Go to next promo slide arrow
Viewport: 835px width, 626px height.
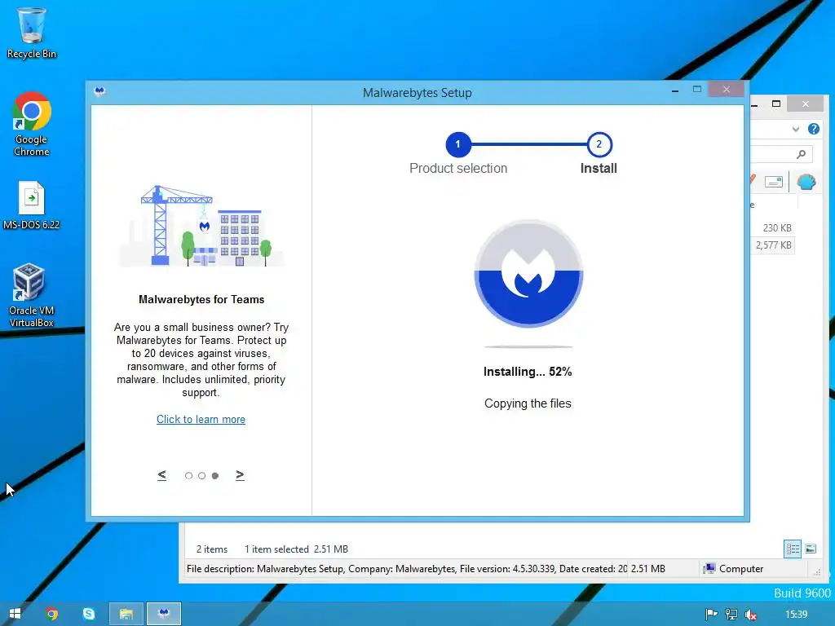240,475
